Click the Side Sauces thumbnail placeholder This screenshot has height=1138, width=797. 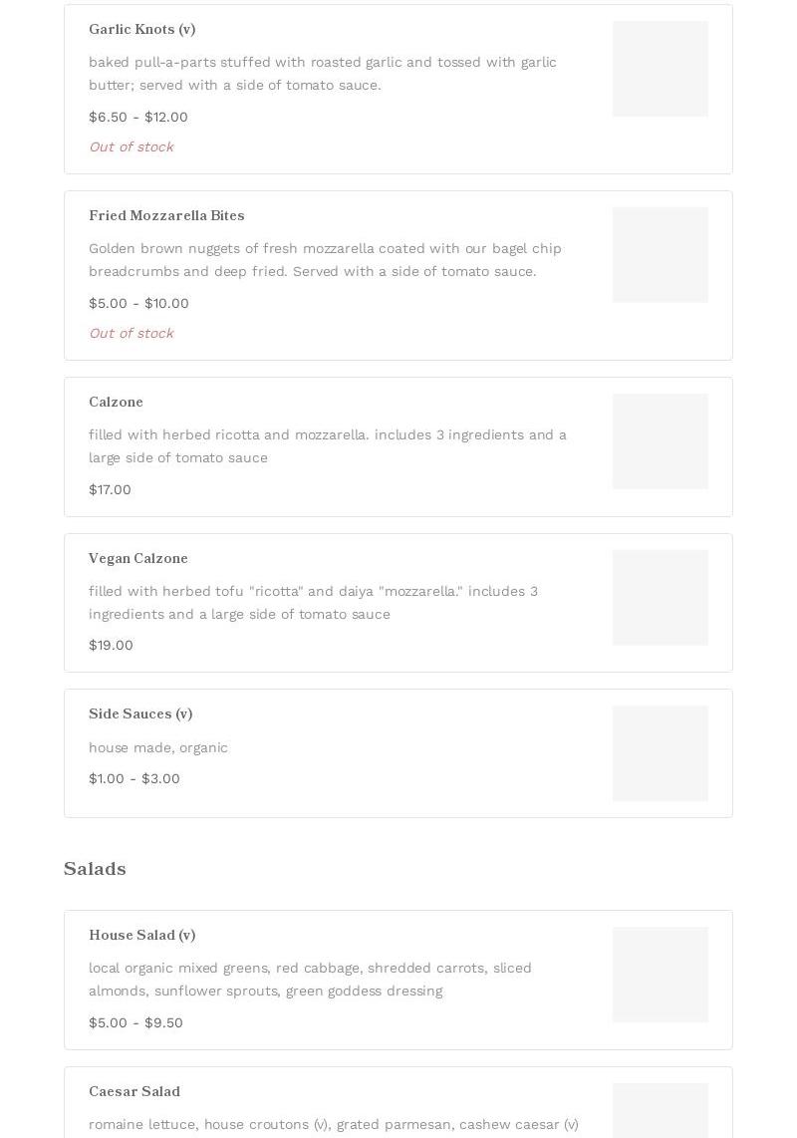tap(660, 753)
